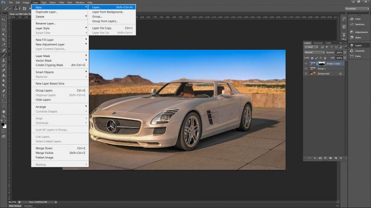Choose Create Clipping Mask
Viewport: 371px width, 208px height.
[60, 65]
